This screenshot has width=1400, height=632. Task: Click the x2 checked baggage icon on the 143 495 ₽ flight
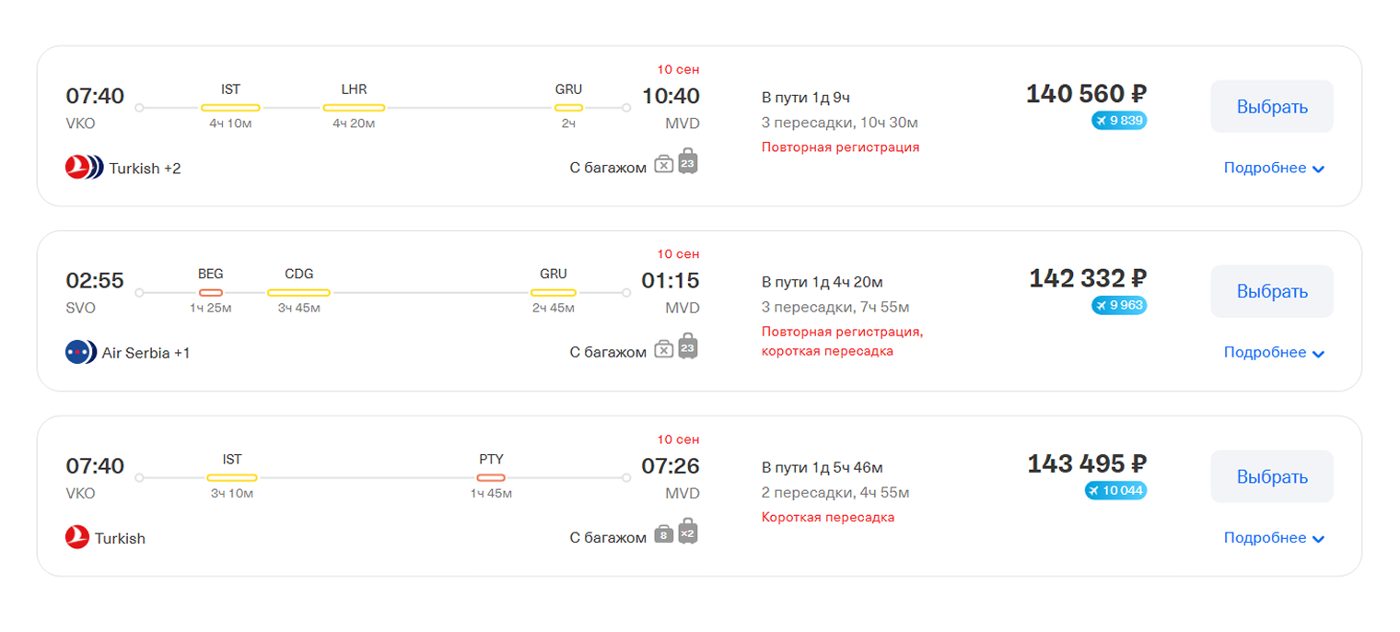pyautogui.click(x=688, y=533)
